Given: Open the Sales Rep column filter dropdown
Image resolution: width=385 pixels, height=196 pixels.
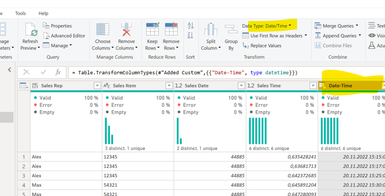Looking at the screenshot, I should 97,85.
